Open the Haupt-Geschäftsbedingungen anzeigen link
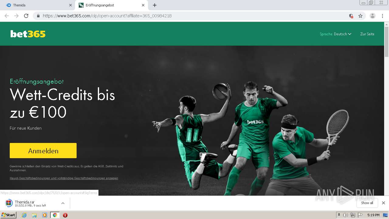This screenshot has width=389, height=219. [x=64, y=178]
